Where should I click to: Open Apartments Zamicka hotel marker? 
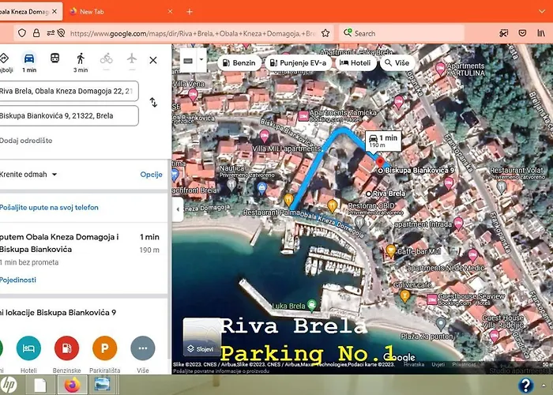tap(303, 116)
